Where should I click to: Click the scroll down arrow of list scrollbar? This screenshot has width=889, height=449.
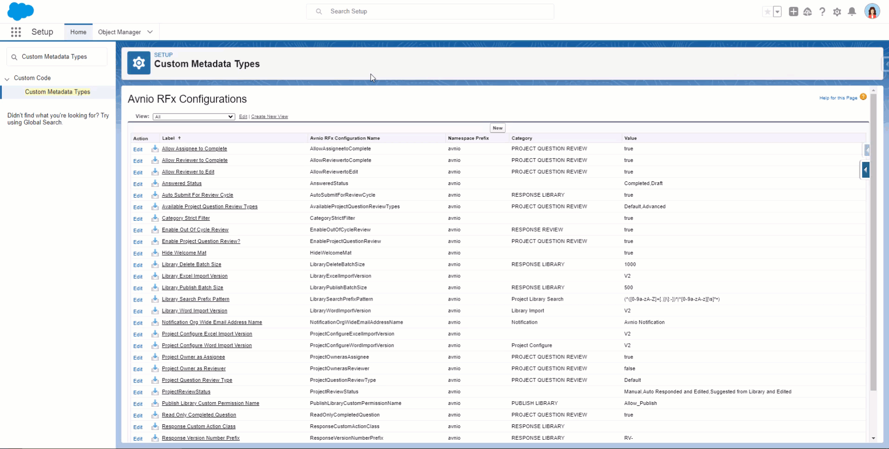[873, 438]
